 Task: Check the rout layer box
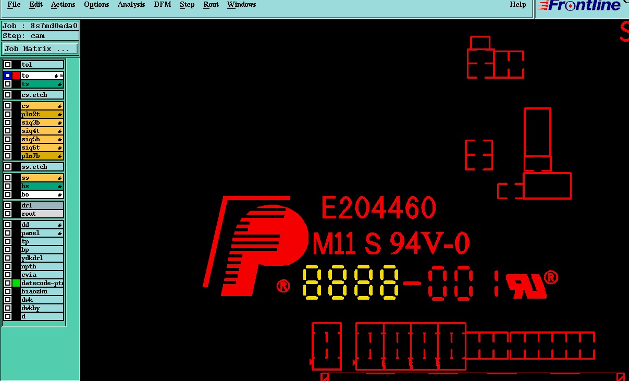pyautogui.click(x=8, y=214)
